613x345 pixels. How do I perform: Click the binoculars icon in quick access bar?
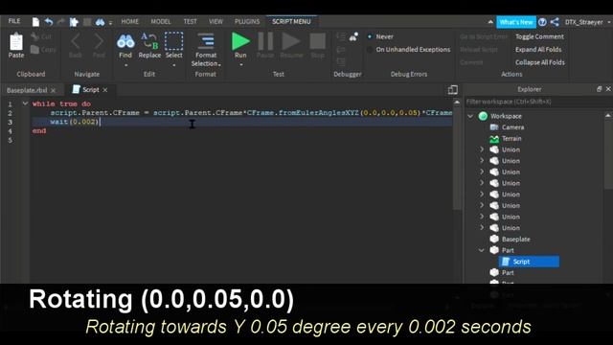tap(100, 22)
